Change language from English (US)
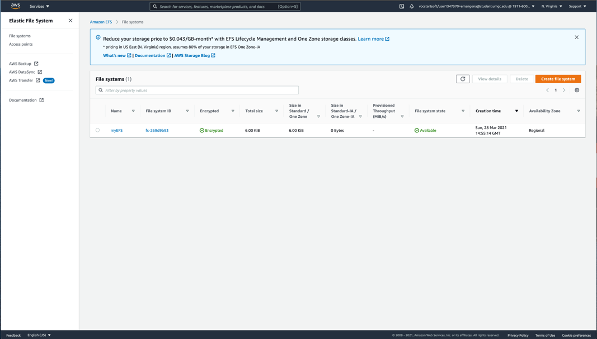The image size is (597, 339). pos(39,335)
